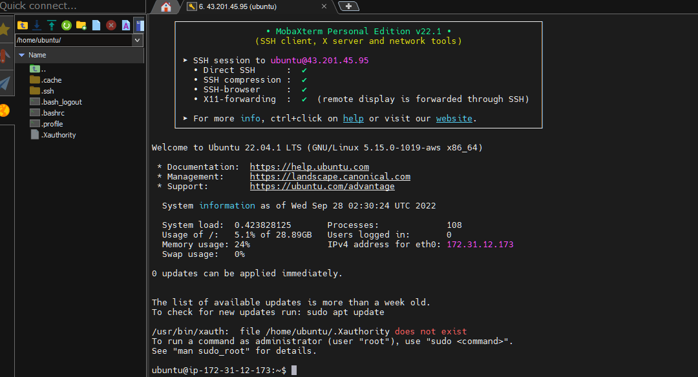The width and height of the screenshot is (698, 377).
Task: Refresh the SFTP folder with green circular icon
Action: point(67,25)
